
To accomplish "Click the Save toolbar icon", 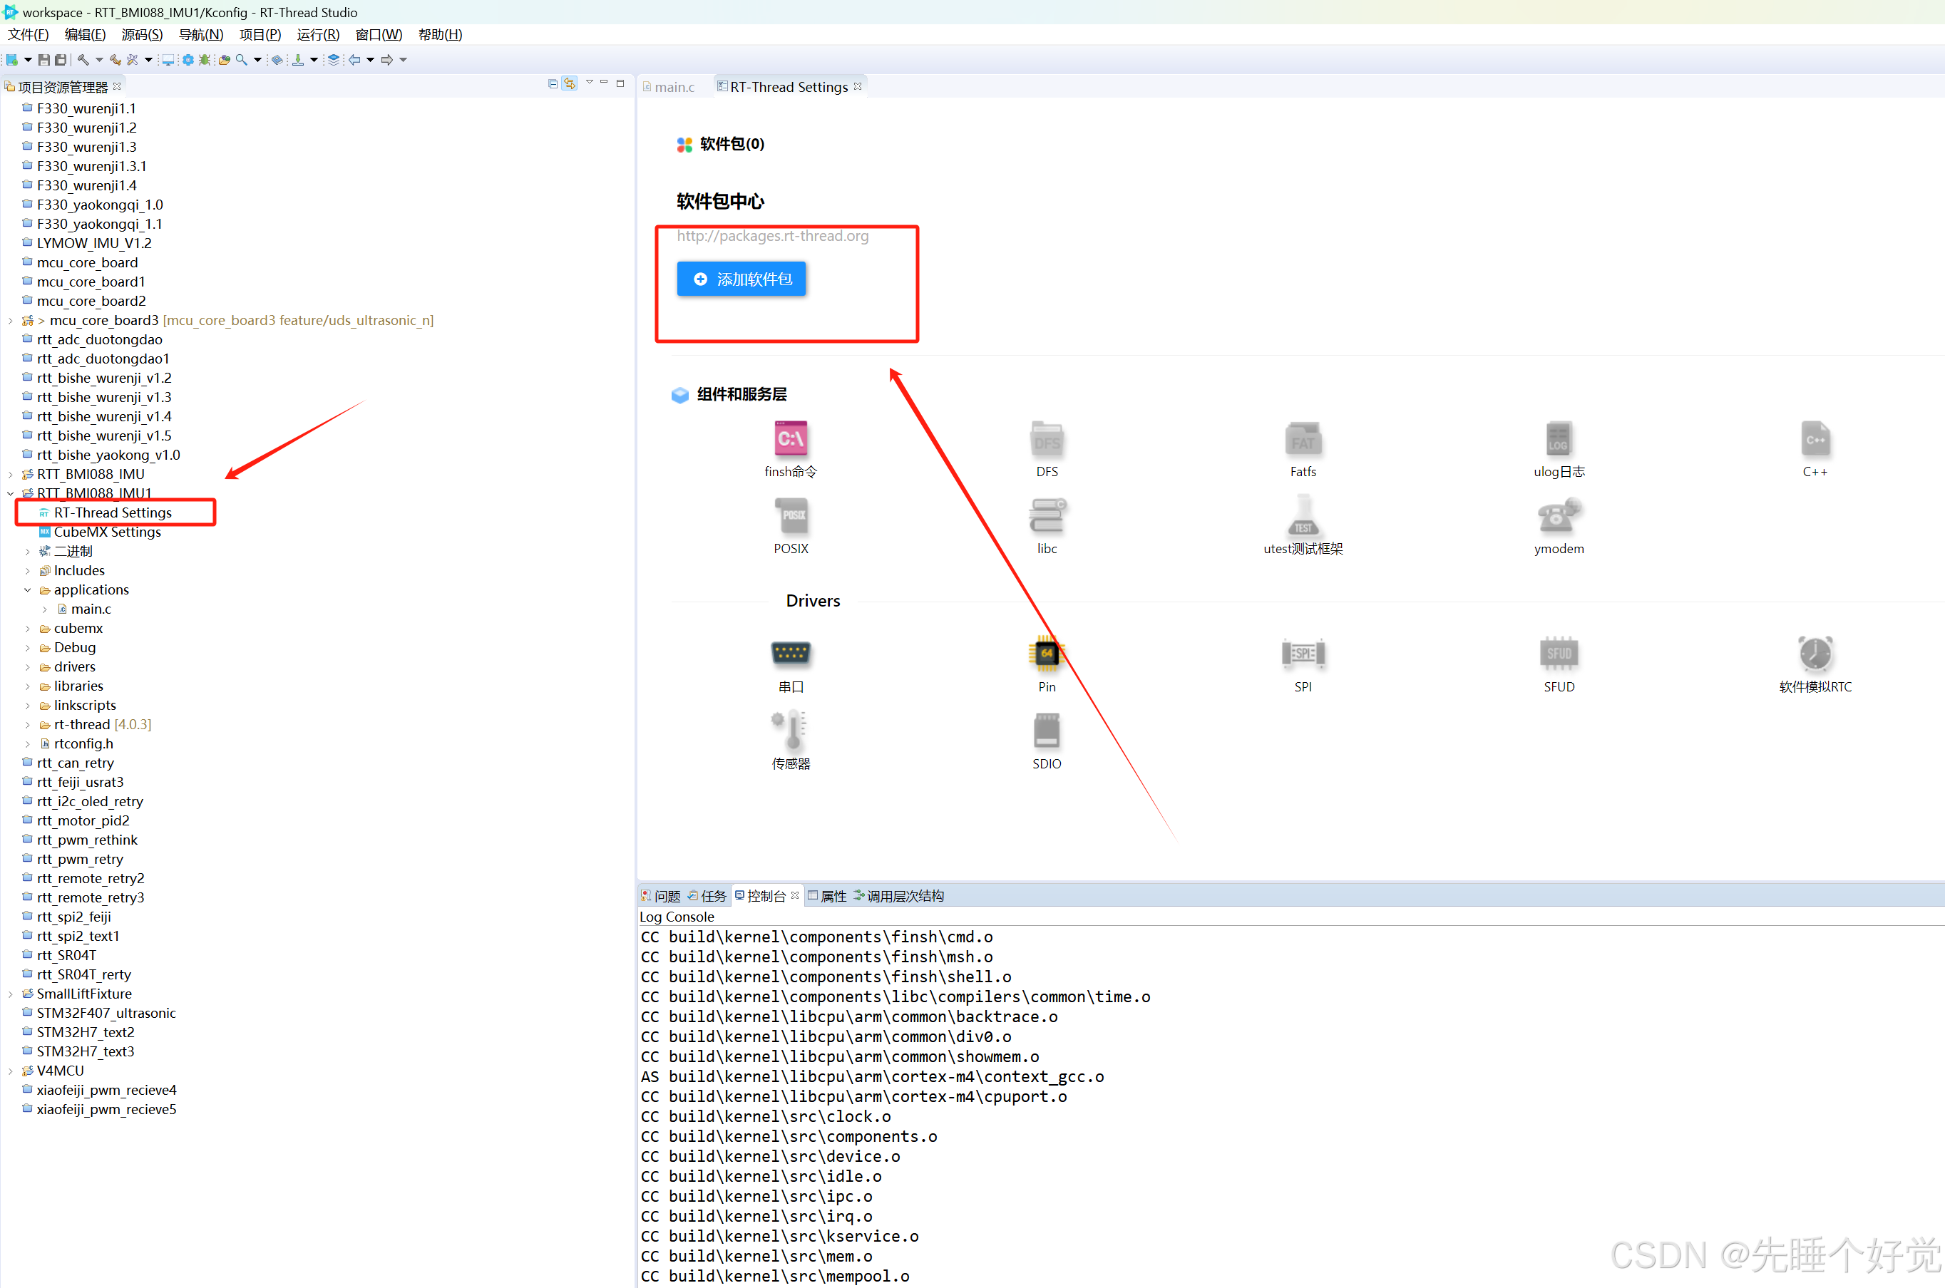I will (x=44, y=60).
